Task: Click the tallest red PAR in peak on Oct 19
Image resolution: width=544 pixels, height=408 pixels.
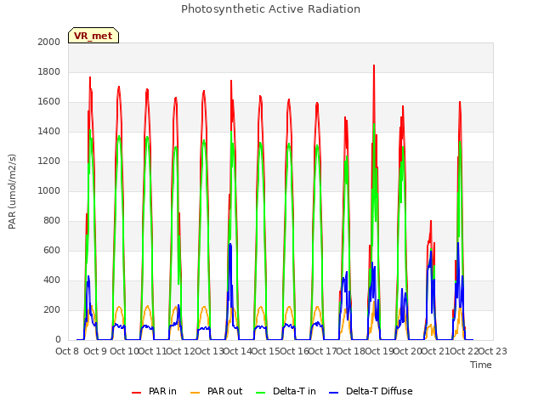Action: point(374,65)
